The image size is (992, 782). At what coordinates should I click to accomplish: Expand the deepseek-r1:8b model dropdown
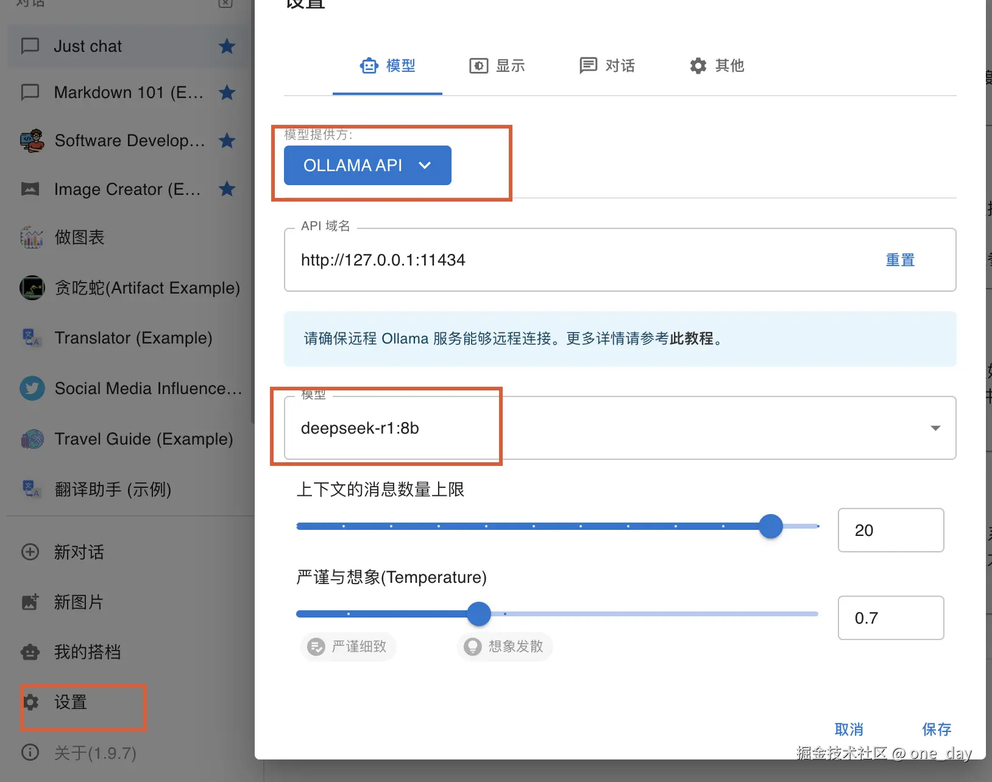coord(620,428)
